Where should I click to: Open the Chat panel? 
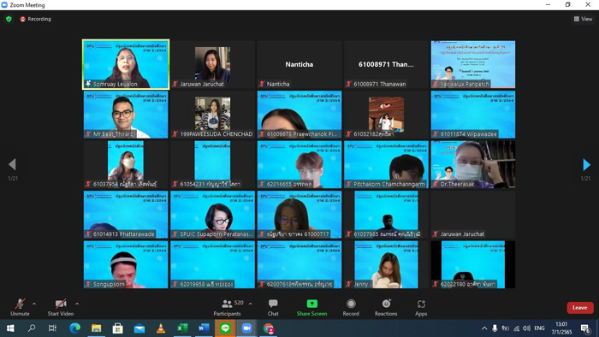(x=273, y=307)
